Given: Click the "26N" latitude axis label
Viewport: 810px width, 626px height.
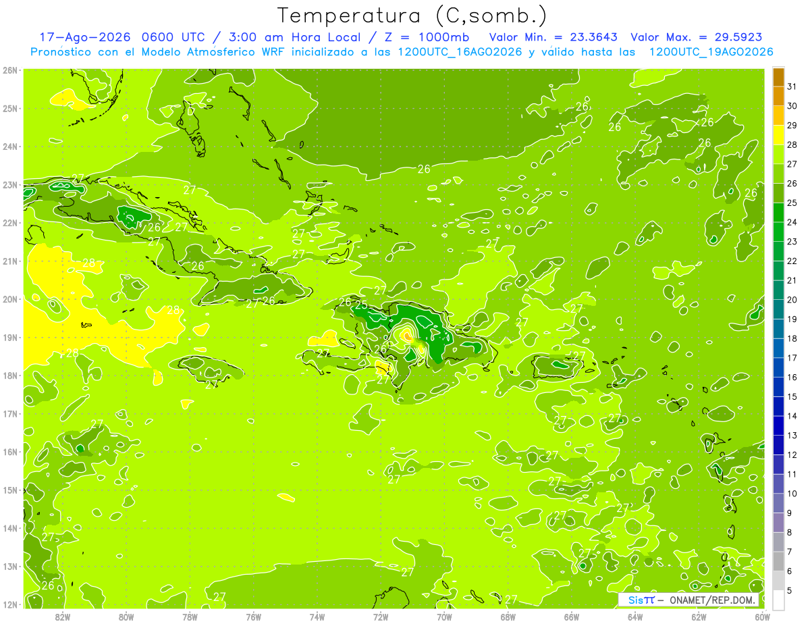Looking at the screenshot, I should click(x=9, y=70).
